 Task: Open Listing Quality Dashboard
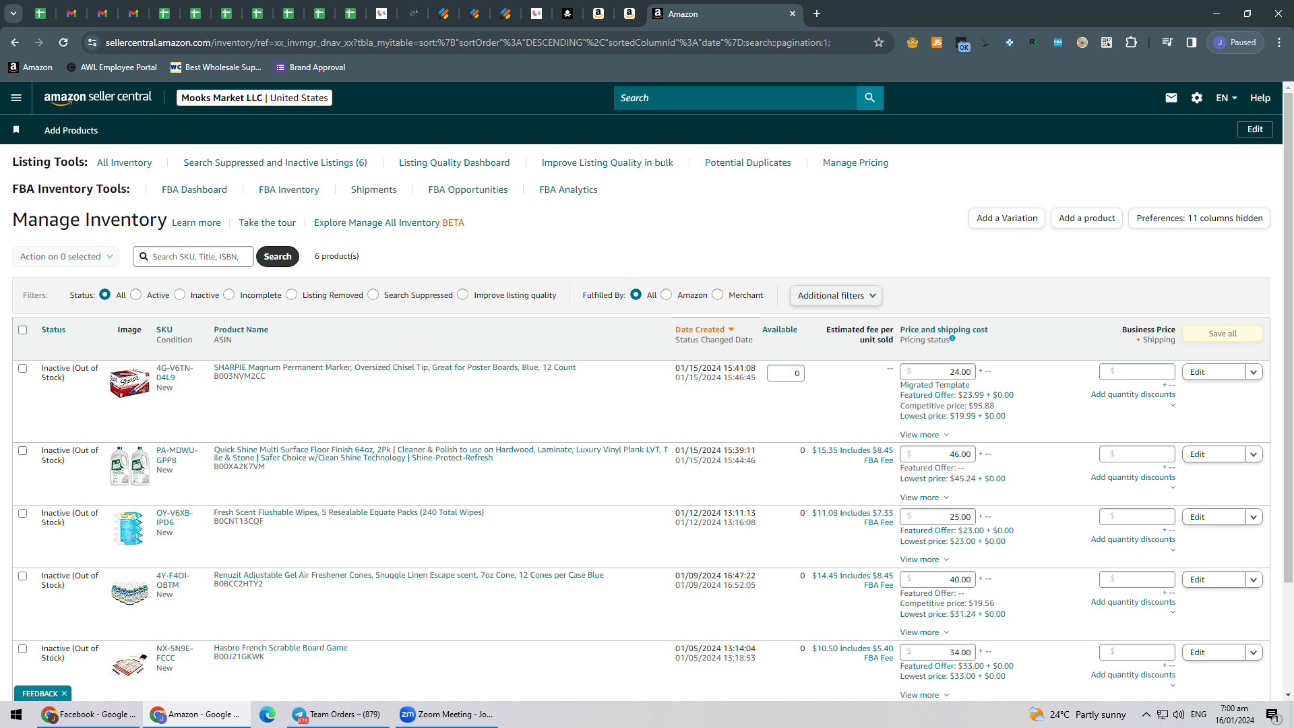pos(454,162)
